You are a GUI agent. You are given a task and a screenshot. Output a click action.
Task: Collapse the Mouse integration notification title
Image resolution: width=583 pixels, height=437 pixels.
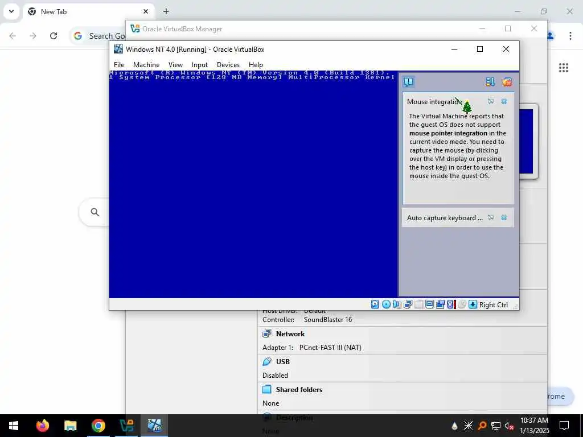pos(434,101)
